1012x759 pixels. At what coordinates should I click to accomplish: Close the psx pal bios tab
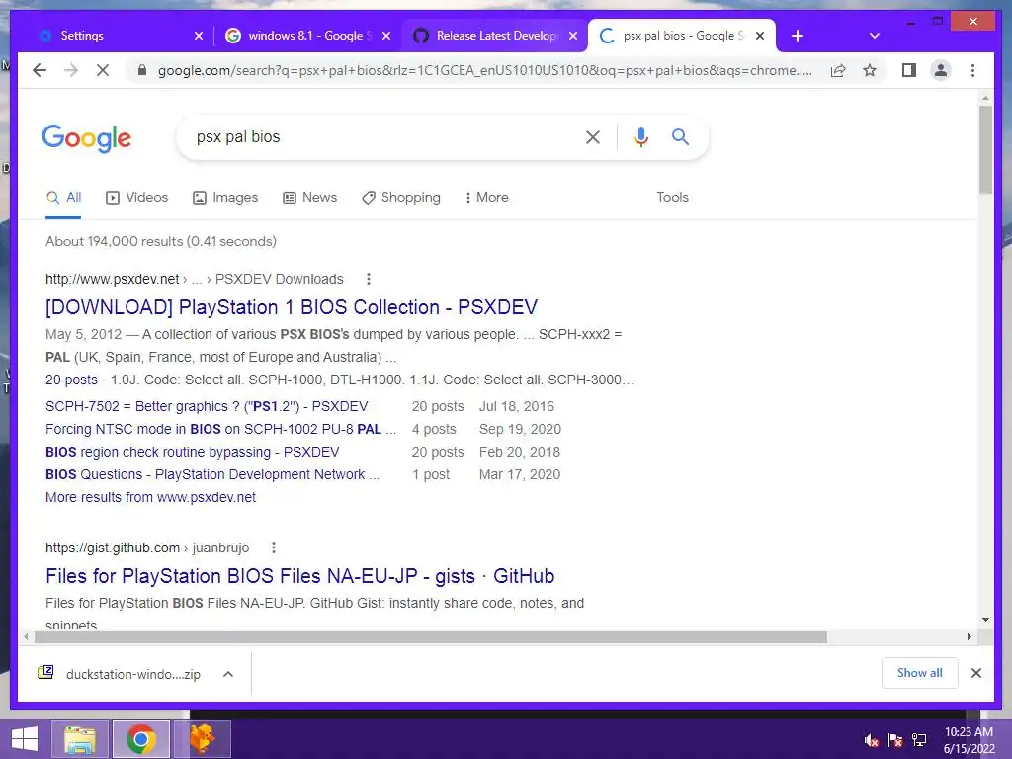point(760,36)
